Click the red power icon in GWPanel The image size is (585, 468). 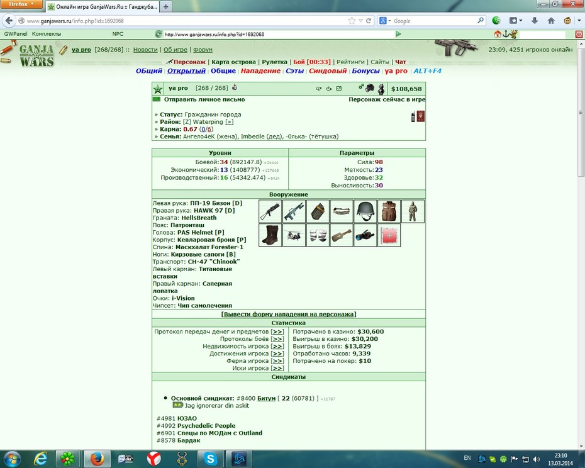[579, 35]
